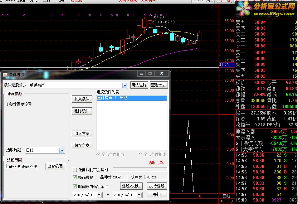Toggle the 使用涨跌不定周期 checkbox

(x=75, y=170)
